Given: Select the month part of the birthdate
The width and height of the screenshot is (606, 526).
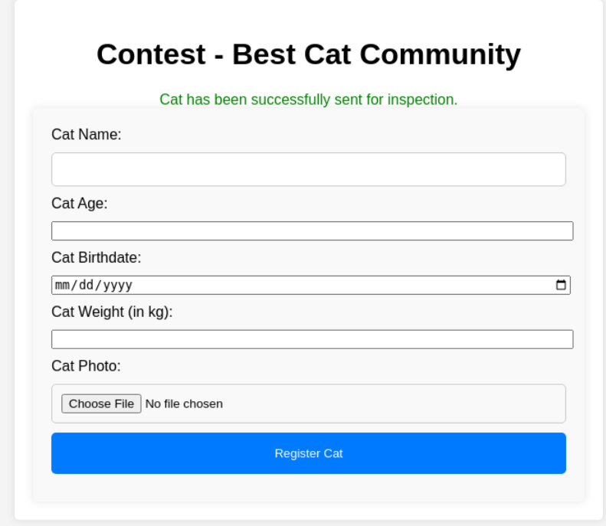Looking at the screenshot, I should (61, 285).
